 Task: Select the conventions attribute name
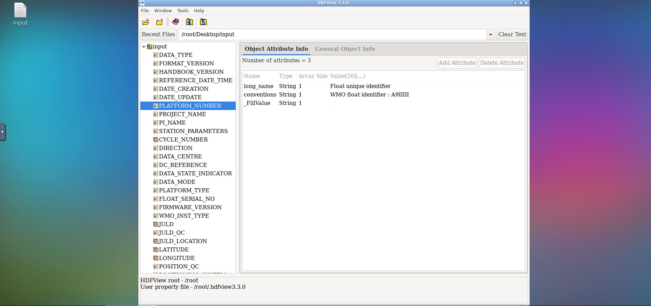coord(260,94)
